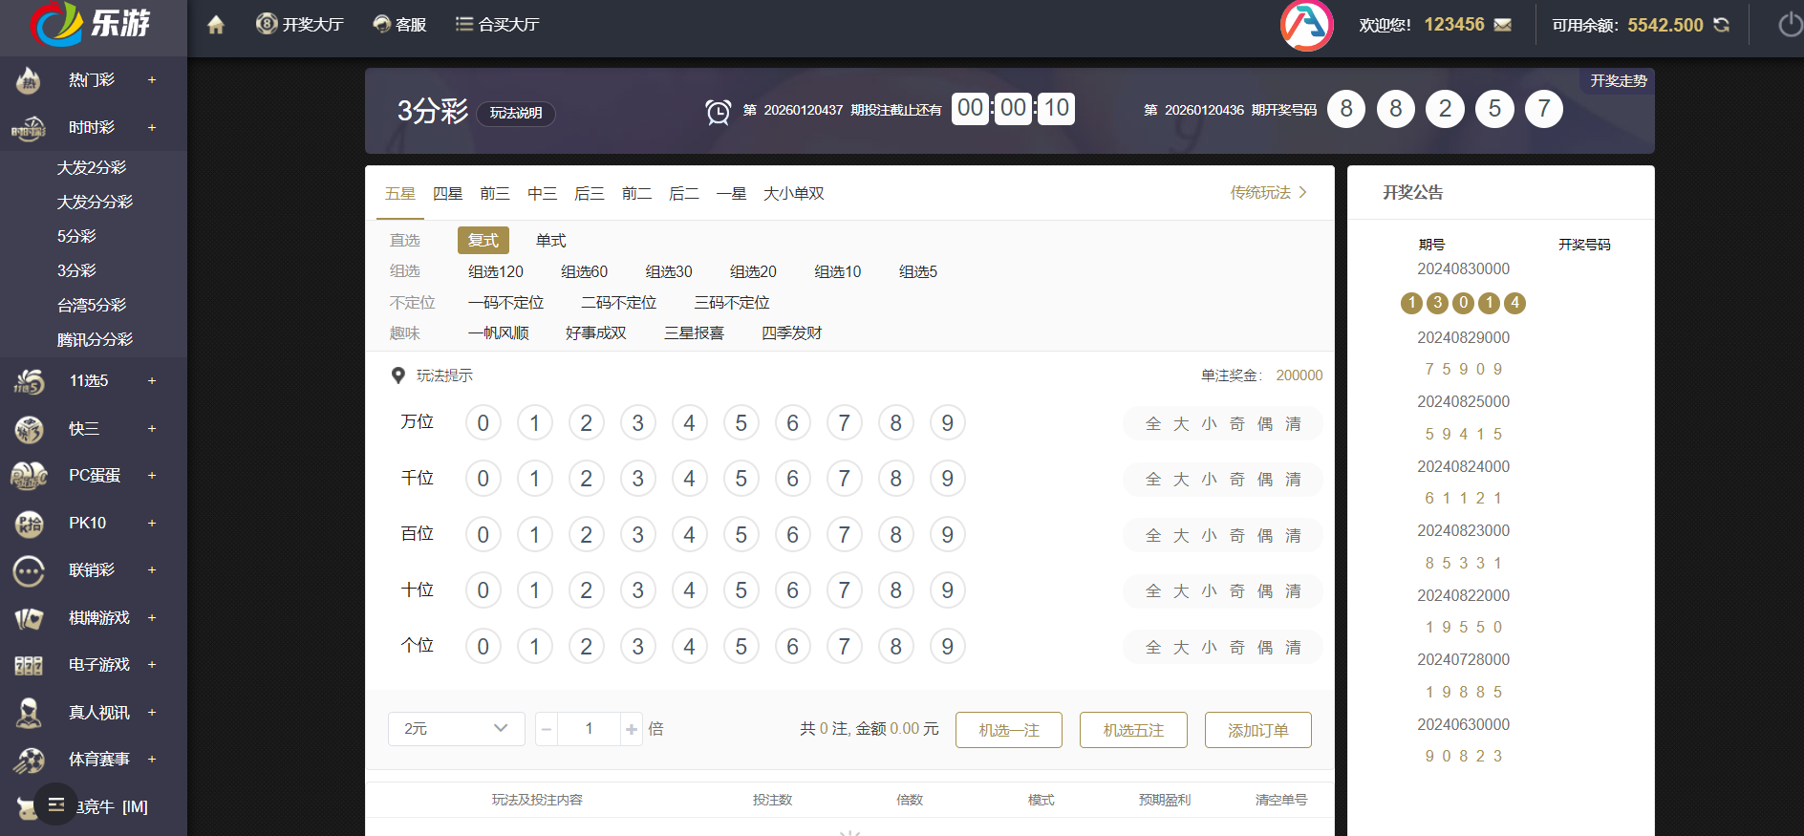Increase multiplier with plus button
The height and width of the screenshot is (836, 1804).
[632, 730]
